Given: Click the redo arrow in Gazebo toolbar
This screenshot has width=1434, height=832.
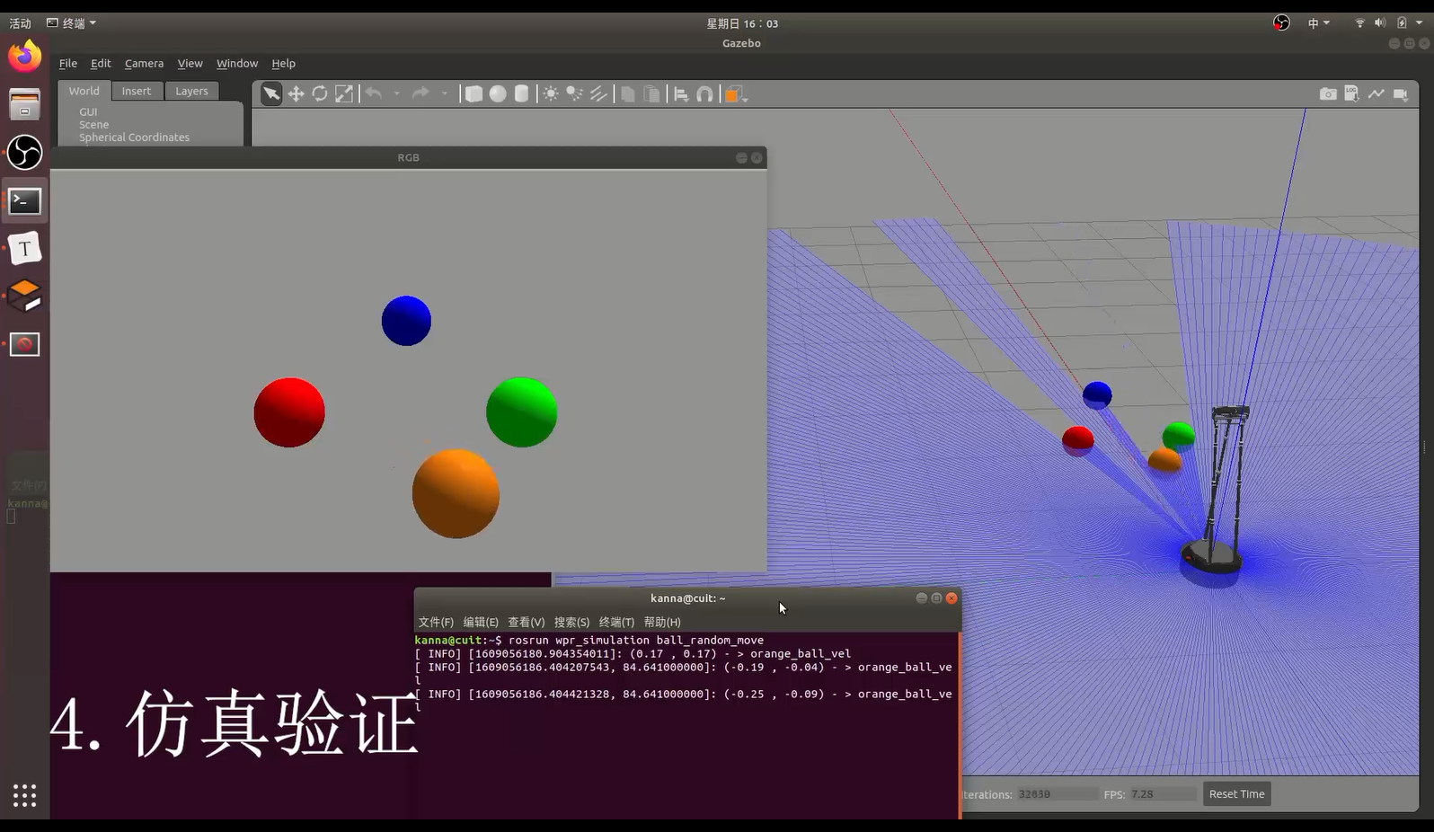Looking at the screenshot, I should [420, 93].
